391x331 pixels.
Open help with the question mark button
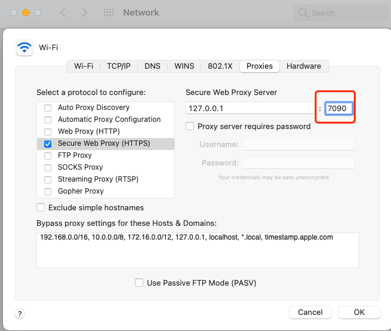(20, 313)
